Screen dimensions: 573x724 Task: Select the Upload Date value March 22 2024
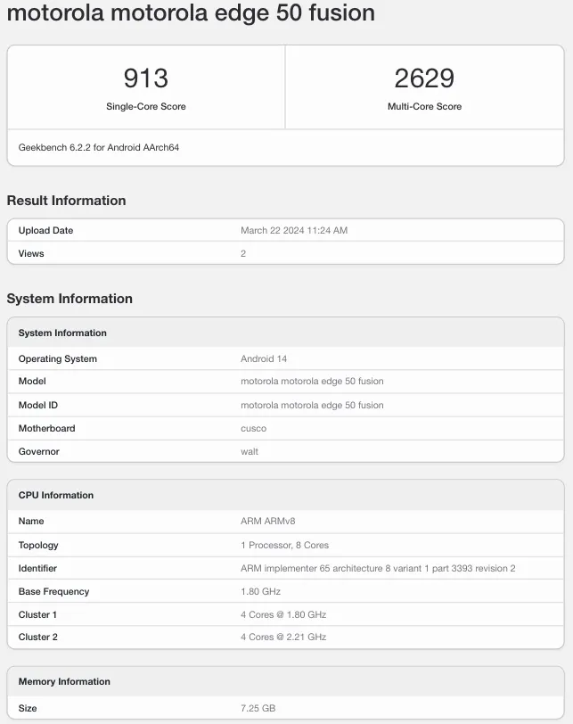click(294, 230)
